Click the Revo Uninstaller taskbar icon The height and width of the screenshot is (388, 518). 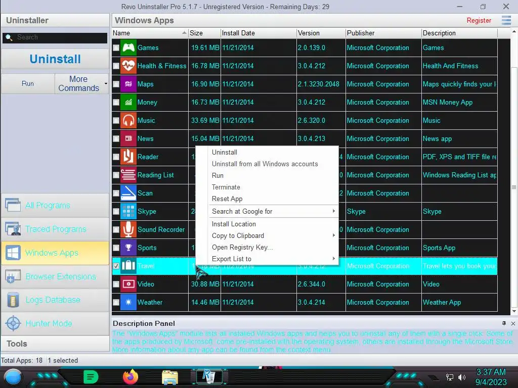pos(209,376)
